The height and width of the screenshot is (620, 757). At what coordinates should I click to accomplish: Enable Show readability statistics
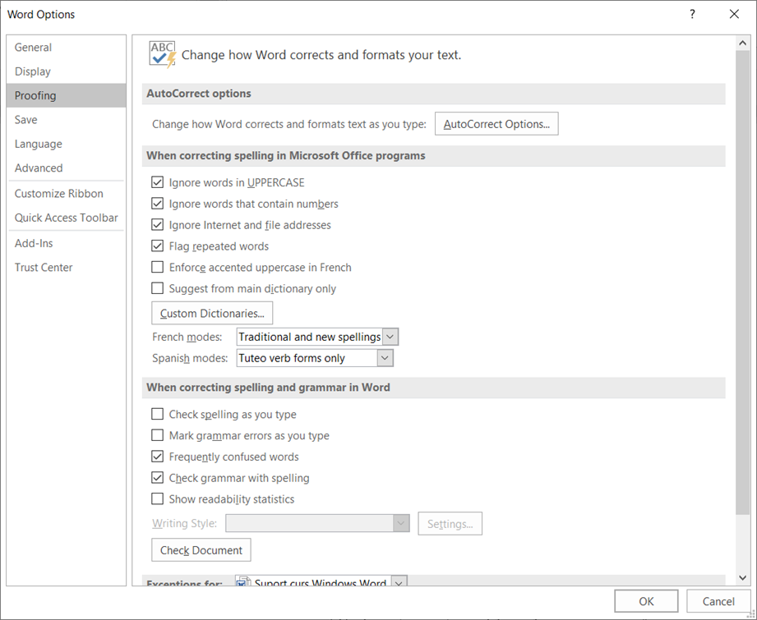158,499
